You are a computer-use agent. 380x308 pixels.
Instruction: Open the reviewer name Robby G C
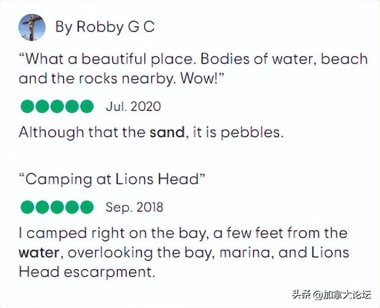[105, 27]
